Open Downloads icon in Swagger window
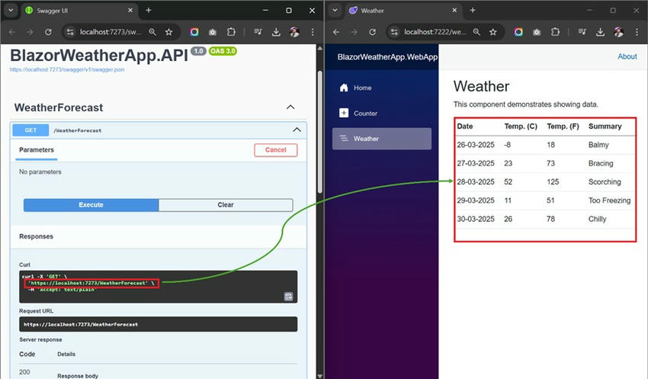 tap(276, 32)
